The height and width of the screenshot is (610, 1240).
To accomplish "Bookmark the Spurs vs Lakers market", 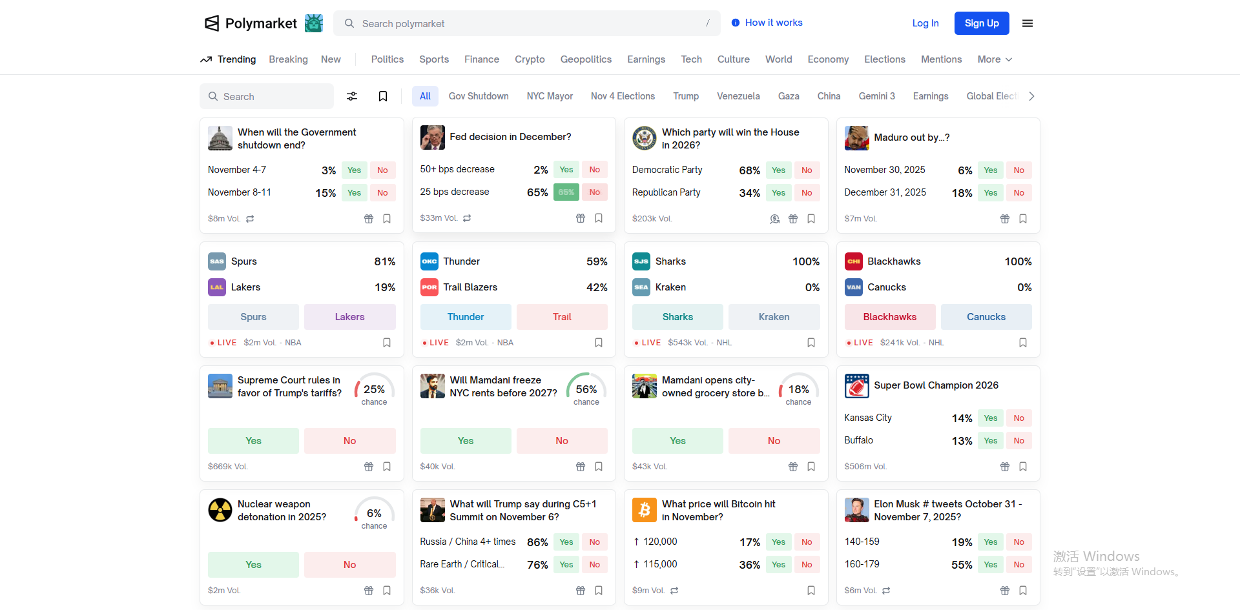I will coord(387,343).
